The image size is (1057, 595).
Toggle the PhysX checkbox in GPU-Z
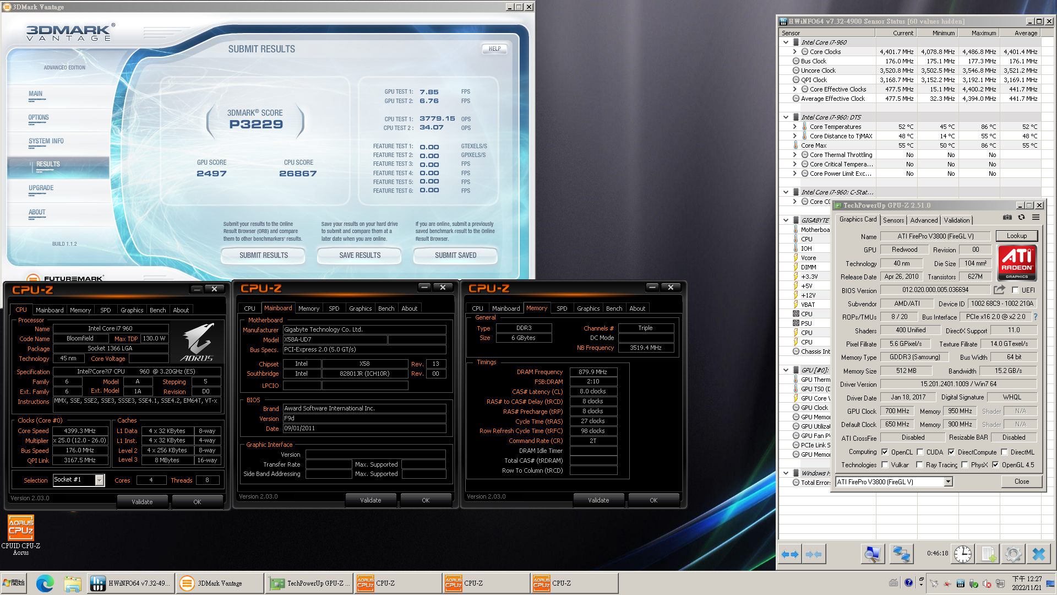click(x=965, y=464)
